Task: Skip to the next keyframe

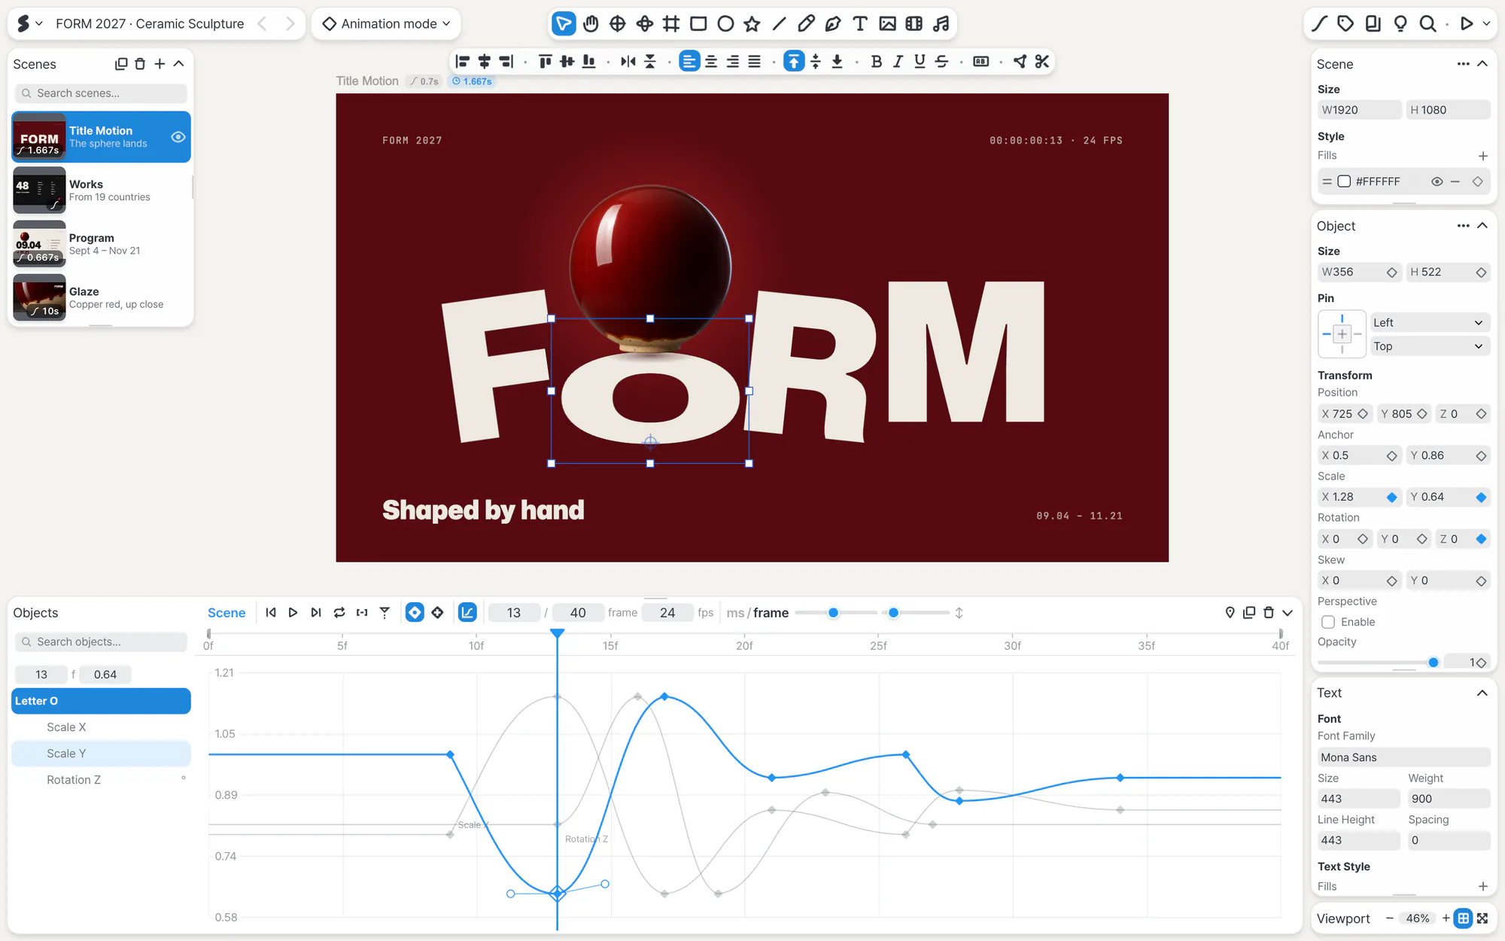Action: point(316,613)
